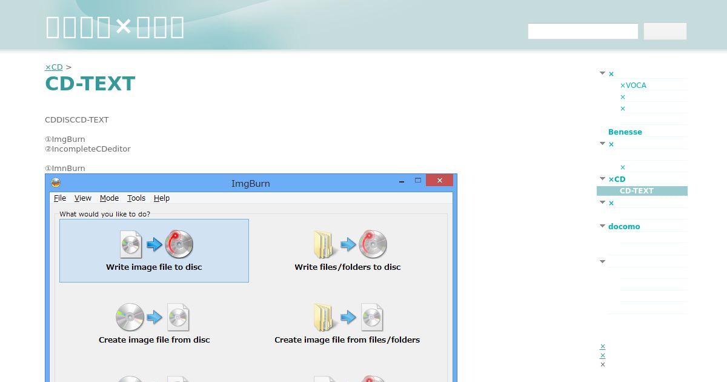Open the File menu in ImgBurn
Viewport: 727px width, 382px height.
click(60, 198)
